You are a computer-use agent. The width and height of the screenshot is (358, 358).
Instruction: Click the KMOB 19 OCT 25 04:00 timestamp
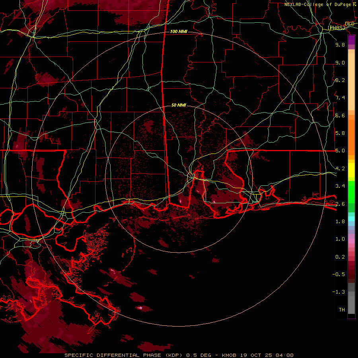coord(257,355)
